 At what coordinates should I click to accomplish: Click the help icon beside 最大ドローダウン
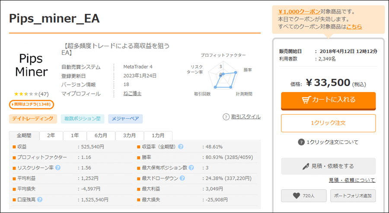182,178
